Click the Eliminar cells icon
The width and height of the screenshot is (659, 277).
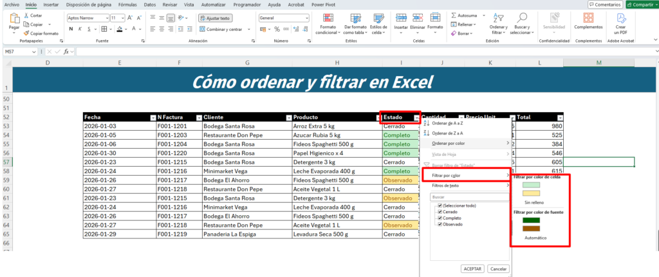pos(418,17)
